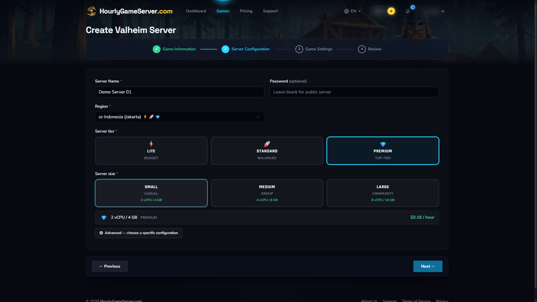
Task: Click the globe language icon
Action: 347,11
